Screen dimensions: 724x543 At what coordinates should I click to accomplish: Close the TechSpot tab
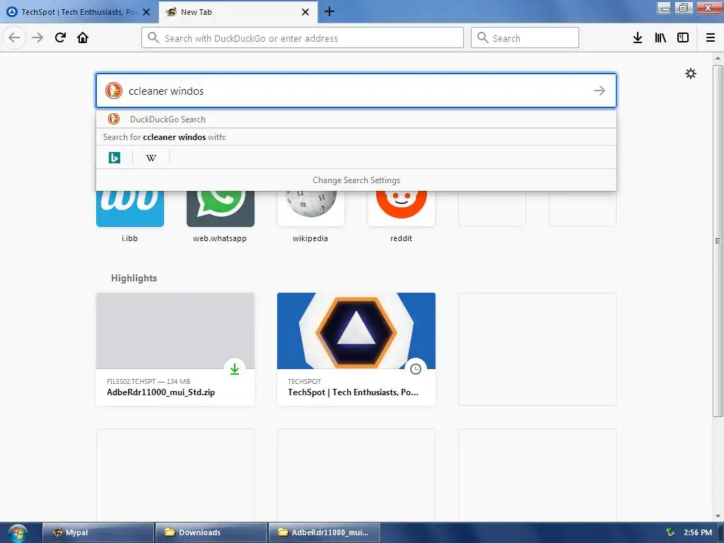click(146, 12)
